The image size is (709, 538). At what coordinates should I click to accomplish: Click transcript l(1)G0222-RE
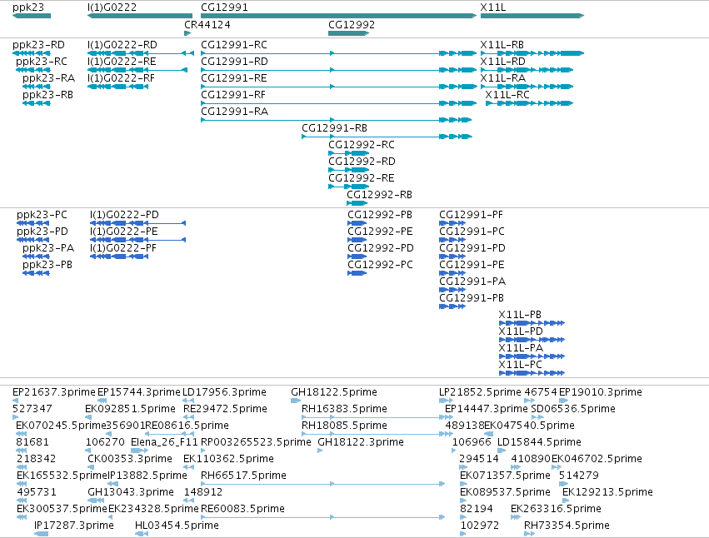[137, 70]
